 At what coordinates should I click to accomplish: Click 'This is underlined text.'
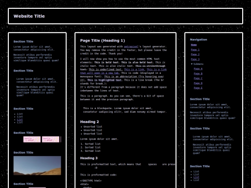[x=106, y=69]
